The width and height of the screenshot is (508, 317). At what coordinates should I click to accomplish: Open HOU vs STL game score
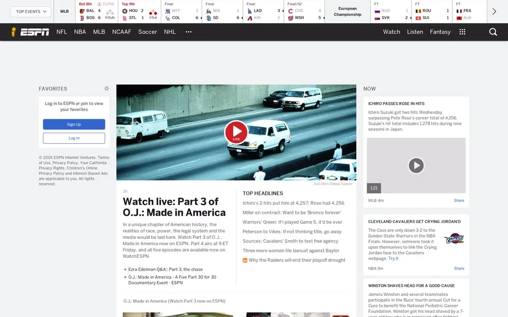[x=139, y=12]
